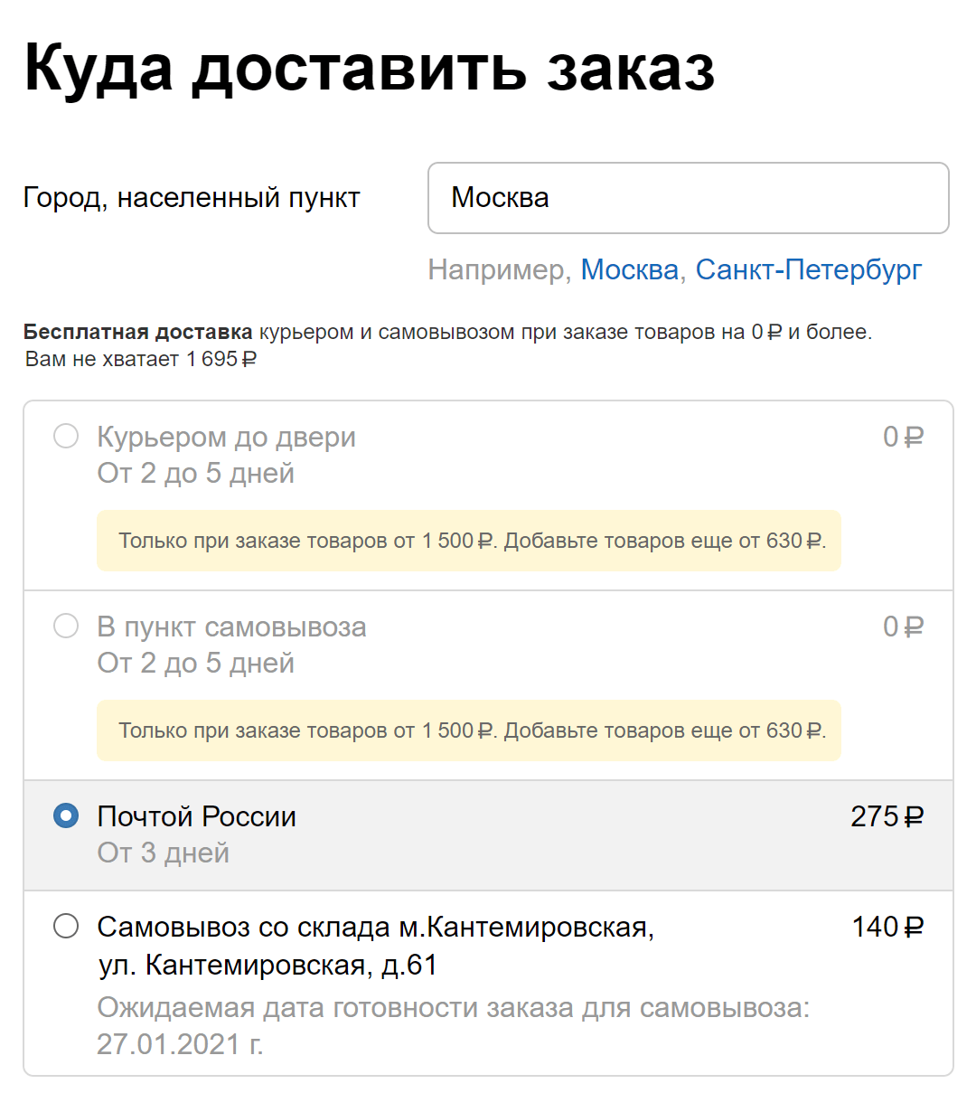The image size is (976, 1112).
Task: Select the 'В пункт самовывоза' radio button
Action: [x=66, y=626]
